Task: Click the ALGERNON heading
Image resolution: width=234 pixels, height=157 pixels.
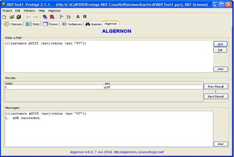Action: click(x=117, y=31)
